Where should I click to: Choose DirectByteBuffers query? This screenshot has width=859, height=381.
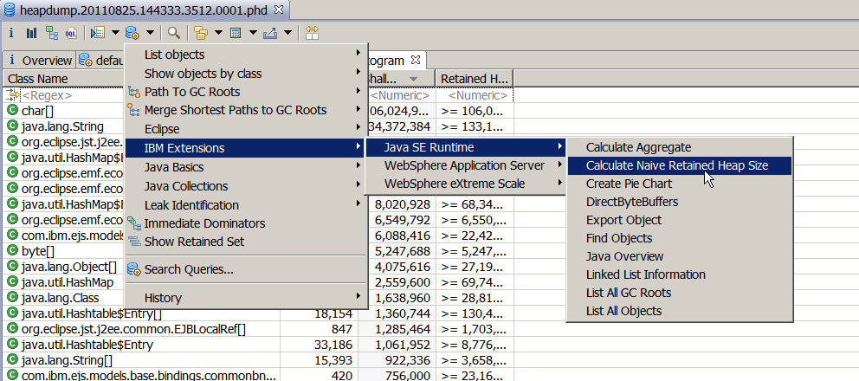click(x=679, y=202)
